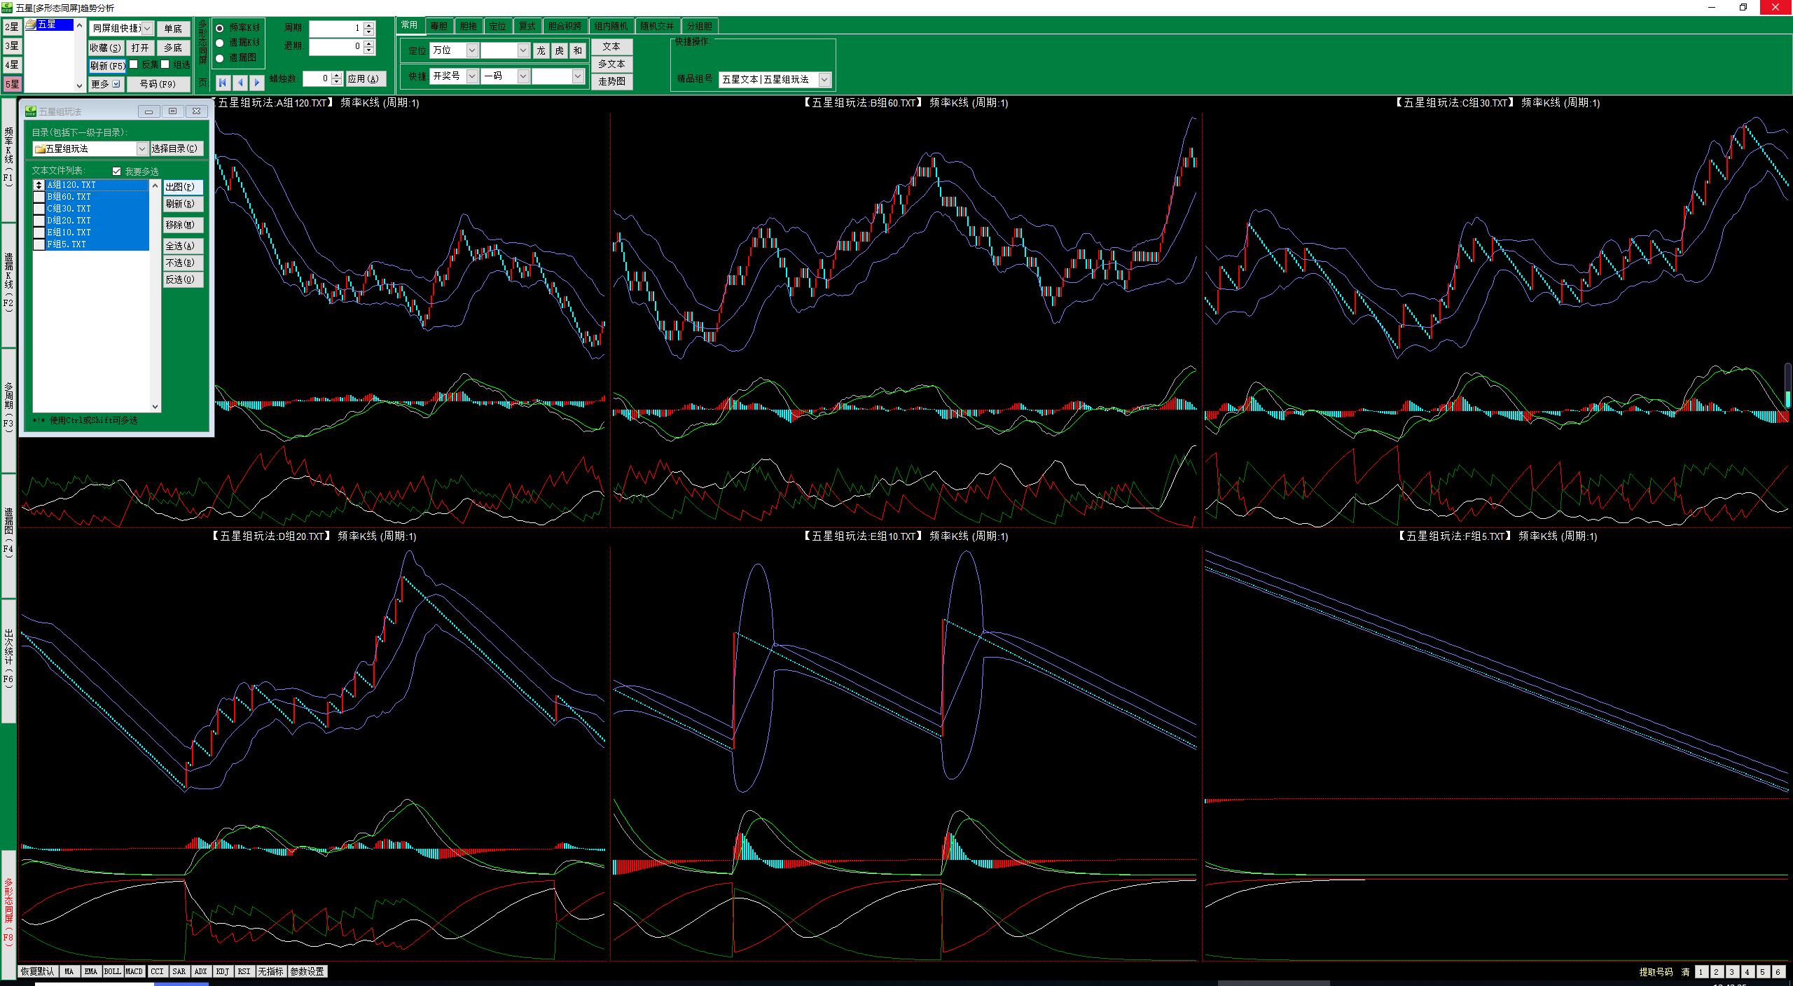Click number 3 box beside 提取号码
Viewport: 1793px width, 986px height.
(1731, 972)
